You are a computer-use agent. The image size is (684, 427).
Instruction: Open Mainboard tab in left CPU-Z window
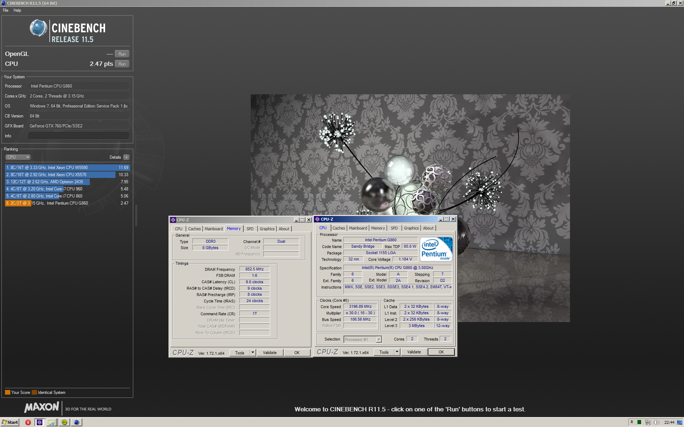tap(214, 229)
